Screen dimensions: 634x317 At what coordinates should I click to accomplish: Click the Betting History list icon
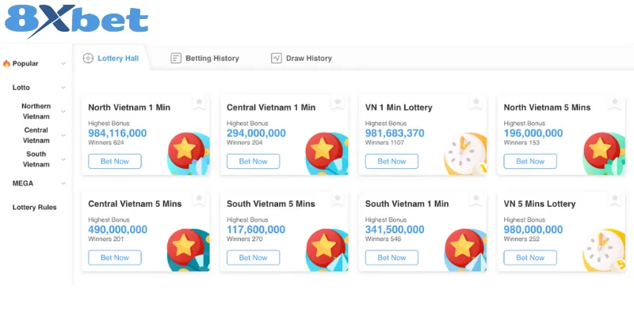point(176,59)
